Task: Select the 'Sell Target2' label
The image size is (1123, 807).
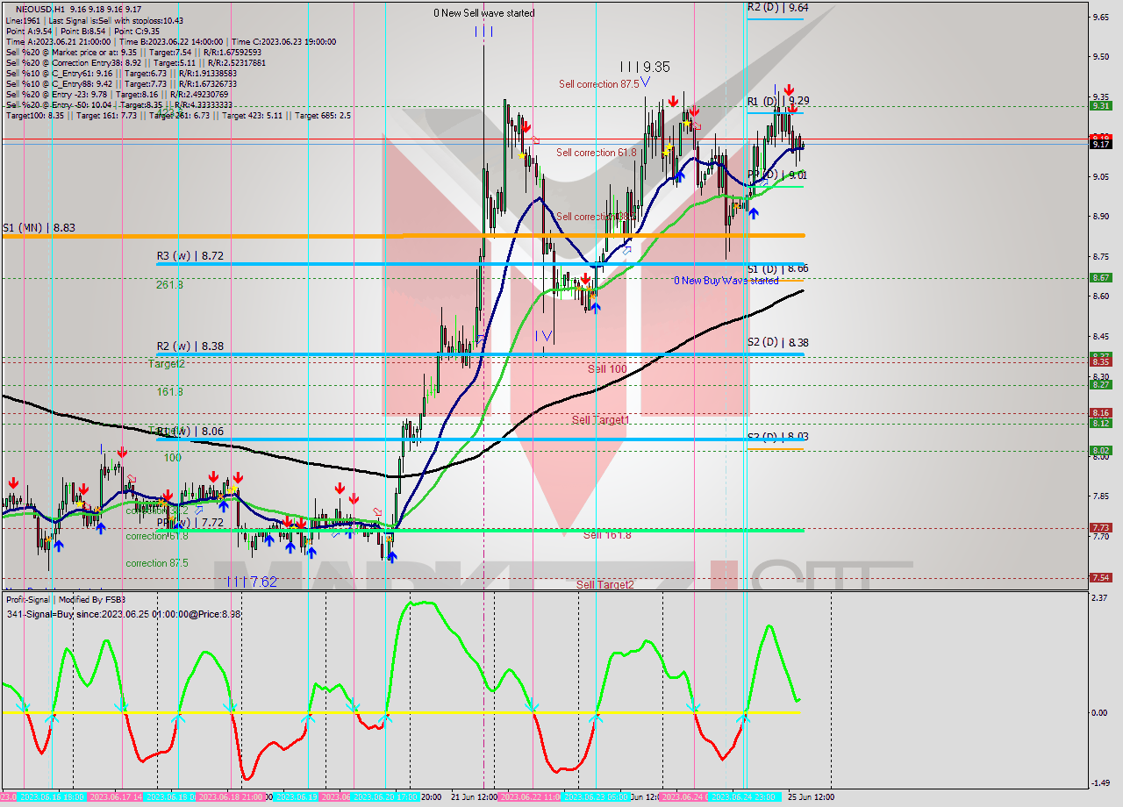Action: (604, 584)
